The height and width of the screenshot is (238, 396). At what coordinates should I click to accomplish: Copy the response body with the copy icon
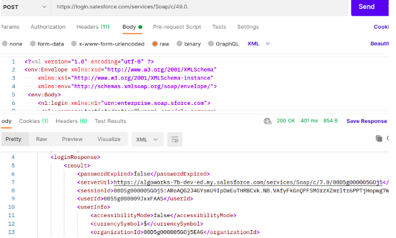(x=379, y=139)
